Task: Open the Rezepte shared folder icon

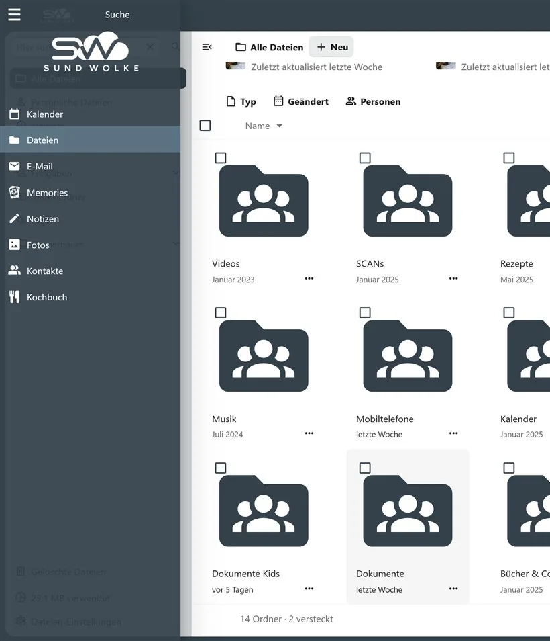Action: pos(529,201)
